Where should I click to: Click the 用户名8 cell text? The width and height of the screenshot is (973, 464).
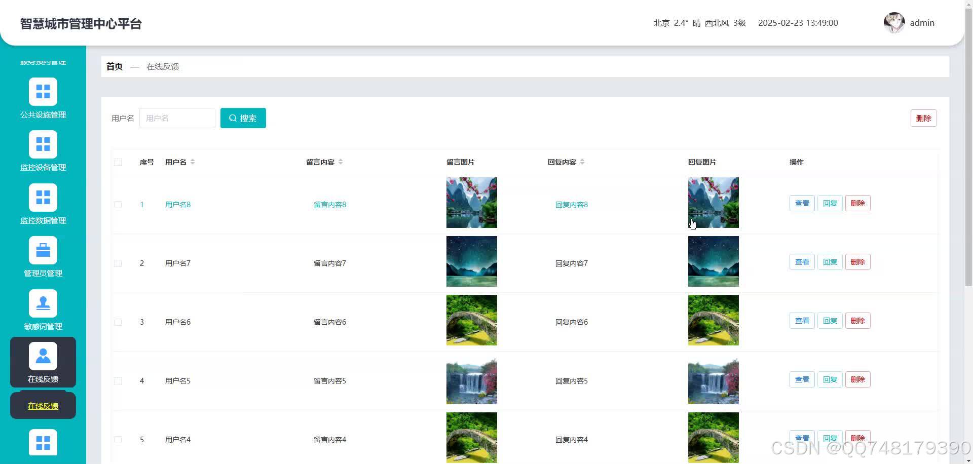pyautogui.click(x=178, y=205)
